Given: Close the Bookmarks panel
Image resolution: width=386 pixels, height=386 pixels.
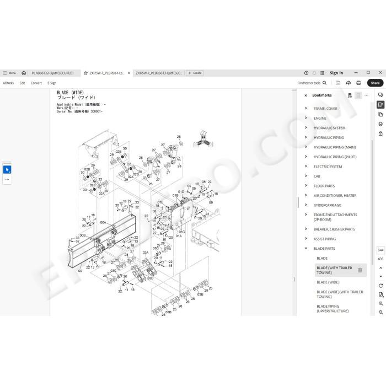Looking at the screenshot, I should coord(305,95).
